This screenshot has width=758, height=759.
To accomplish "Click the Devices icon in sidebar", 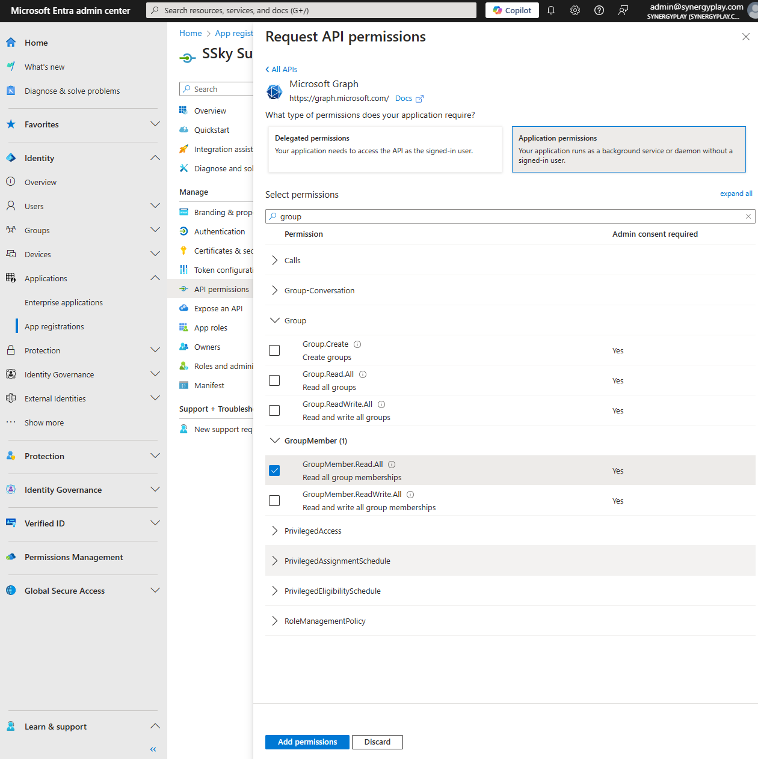I will pyautogui.click(x=11, y=254).
